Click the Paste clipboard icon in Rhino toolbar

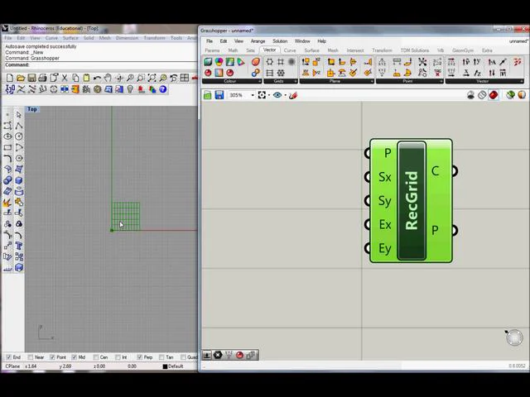point(86,78)
